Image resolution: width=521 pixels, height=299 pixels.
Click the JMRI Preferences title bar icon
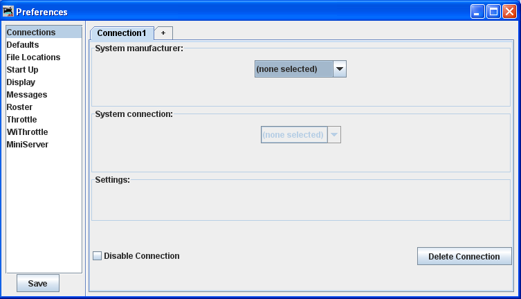(8, 12)
